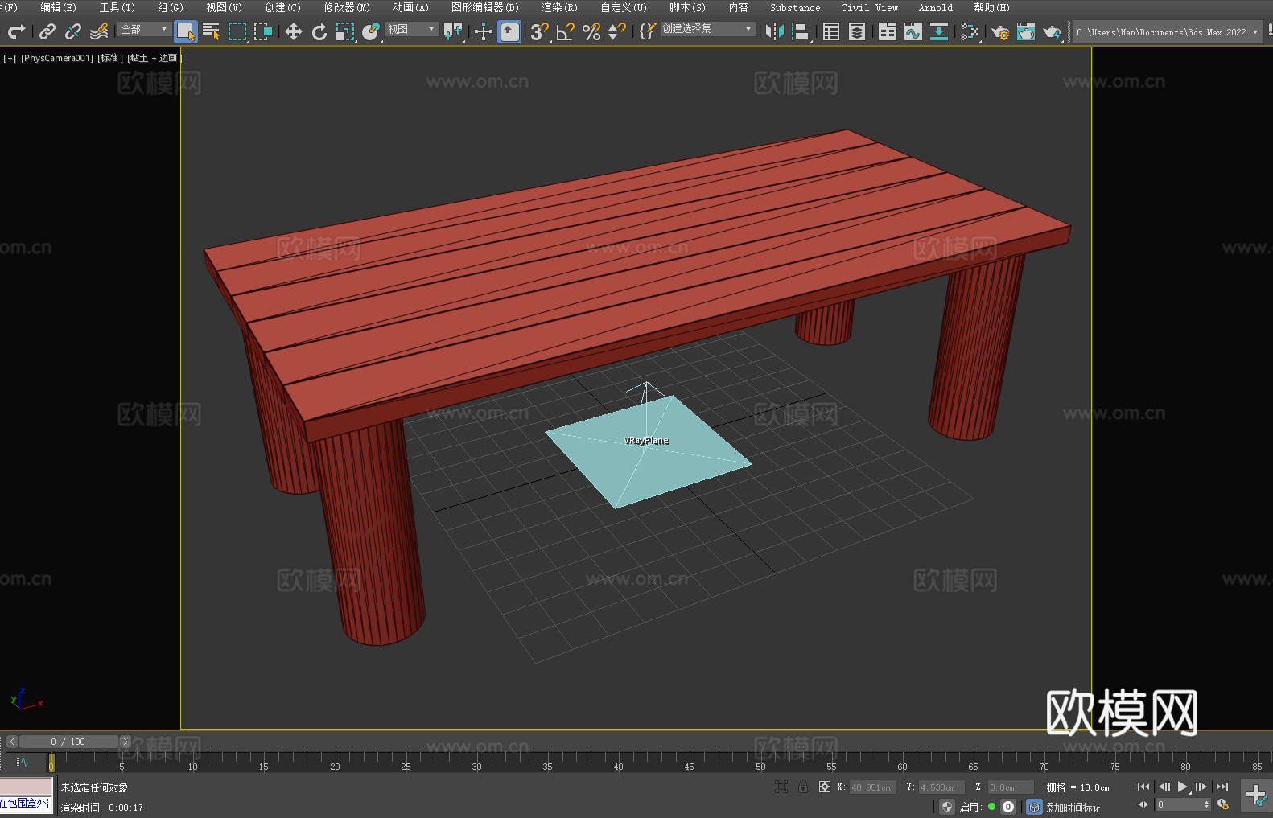Click the Bind to Space Warp icon

tap(99, 31)
